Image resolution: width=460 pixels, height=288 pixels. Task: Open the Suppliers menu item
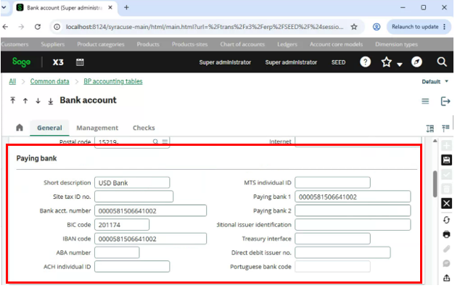pyautogui.click(x=52, y=44)
